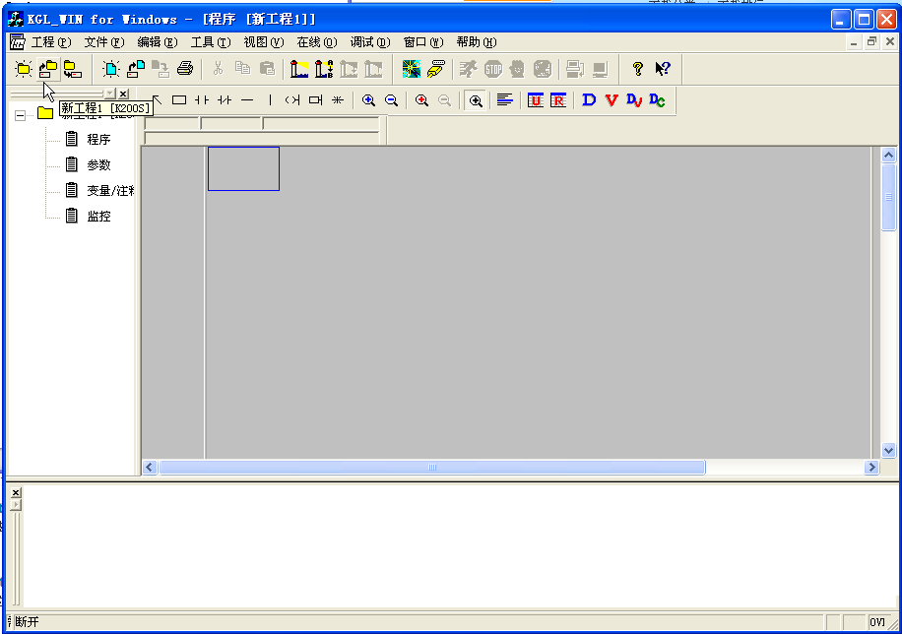Click the selected blue ladder cell

click(243, 168)
